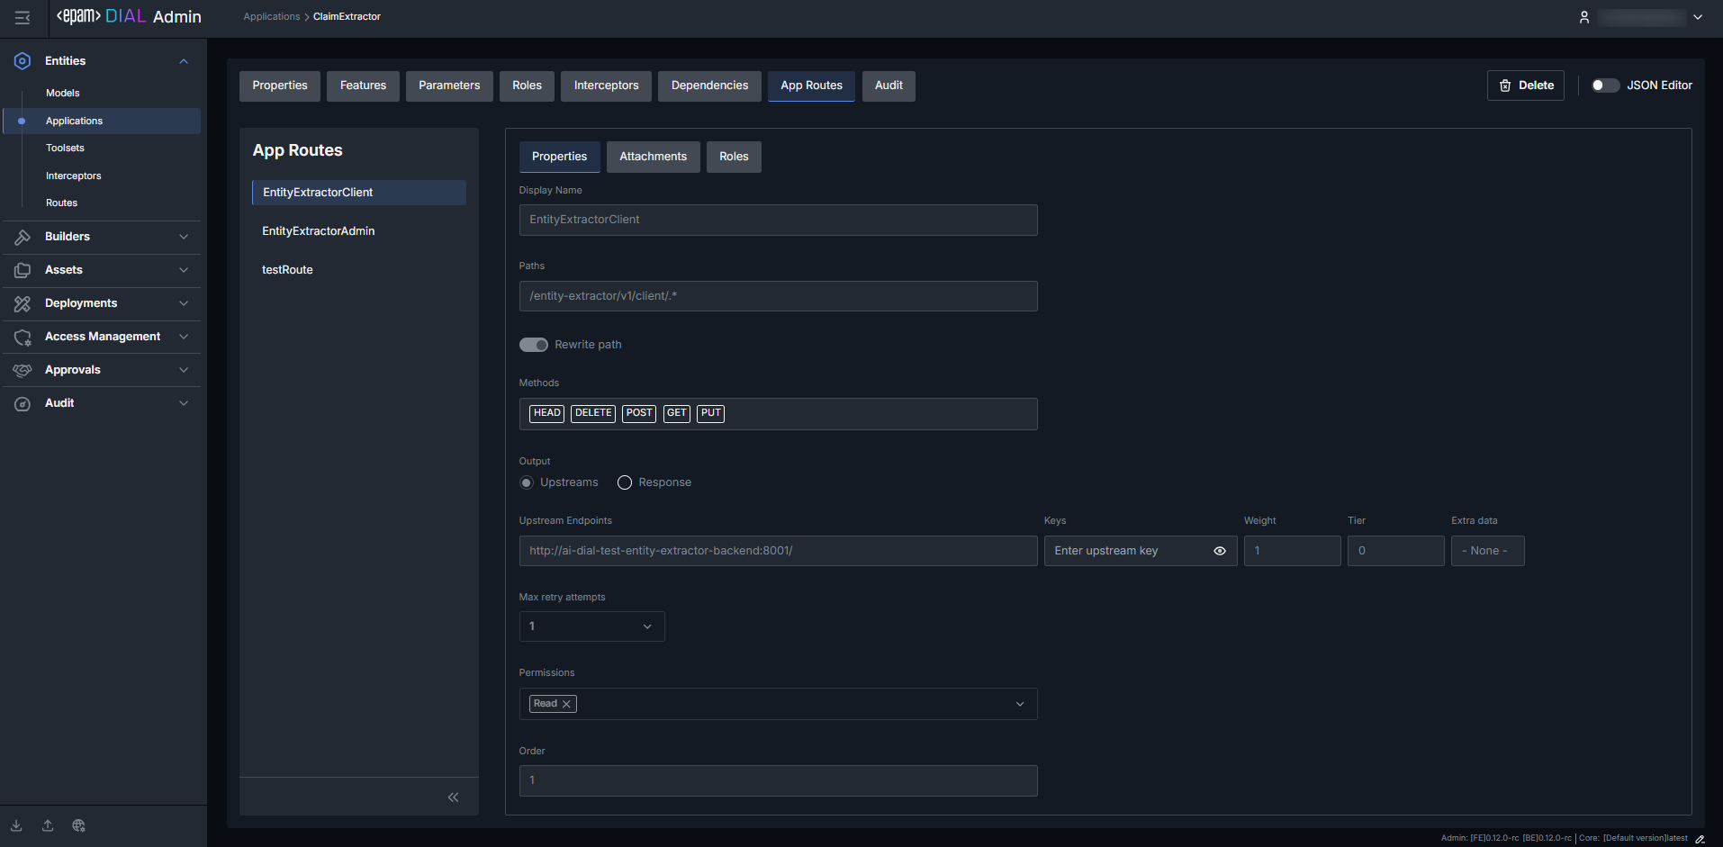
Task: Click the user profile icon in the header
Action: (x=1584, y=17)
